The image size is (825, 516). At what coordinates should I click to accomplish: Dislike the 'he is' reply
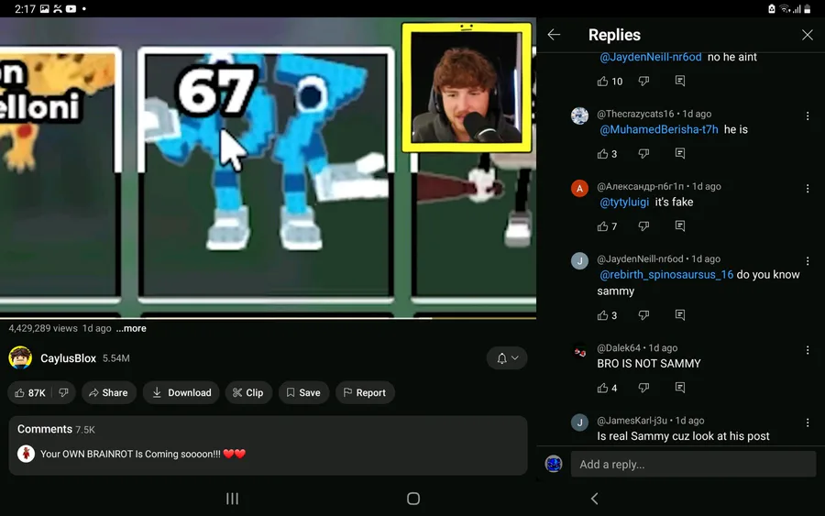(643, 154)
